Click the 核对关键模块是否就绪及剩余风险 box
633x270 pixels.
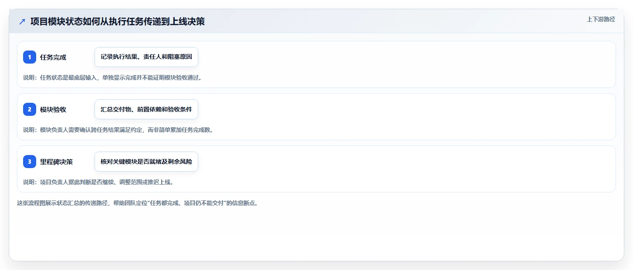(146, 162)
